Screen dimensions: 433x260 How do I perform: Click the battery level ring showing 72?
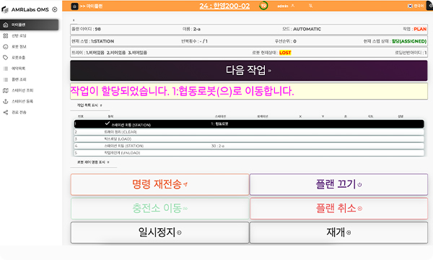(x=263, y=6)
